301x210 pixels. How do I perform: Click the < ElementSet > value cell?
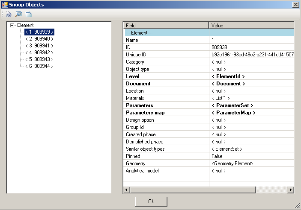point(252,149)
